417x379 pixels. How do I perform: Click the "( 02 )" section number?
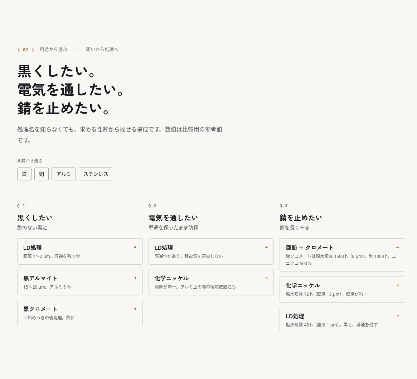click(26, 50)
